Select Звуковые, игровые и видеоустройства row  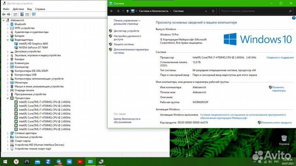[x=37, y=55]
